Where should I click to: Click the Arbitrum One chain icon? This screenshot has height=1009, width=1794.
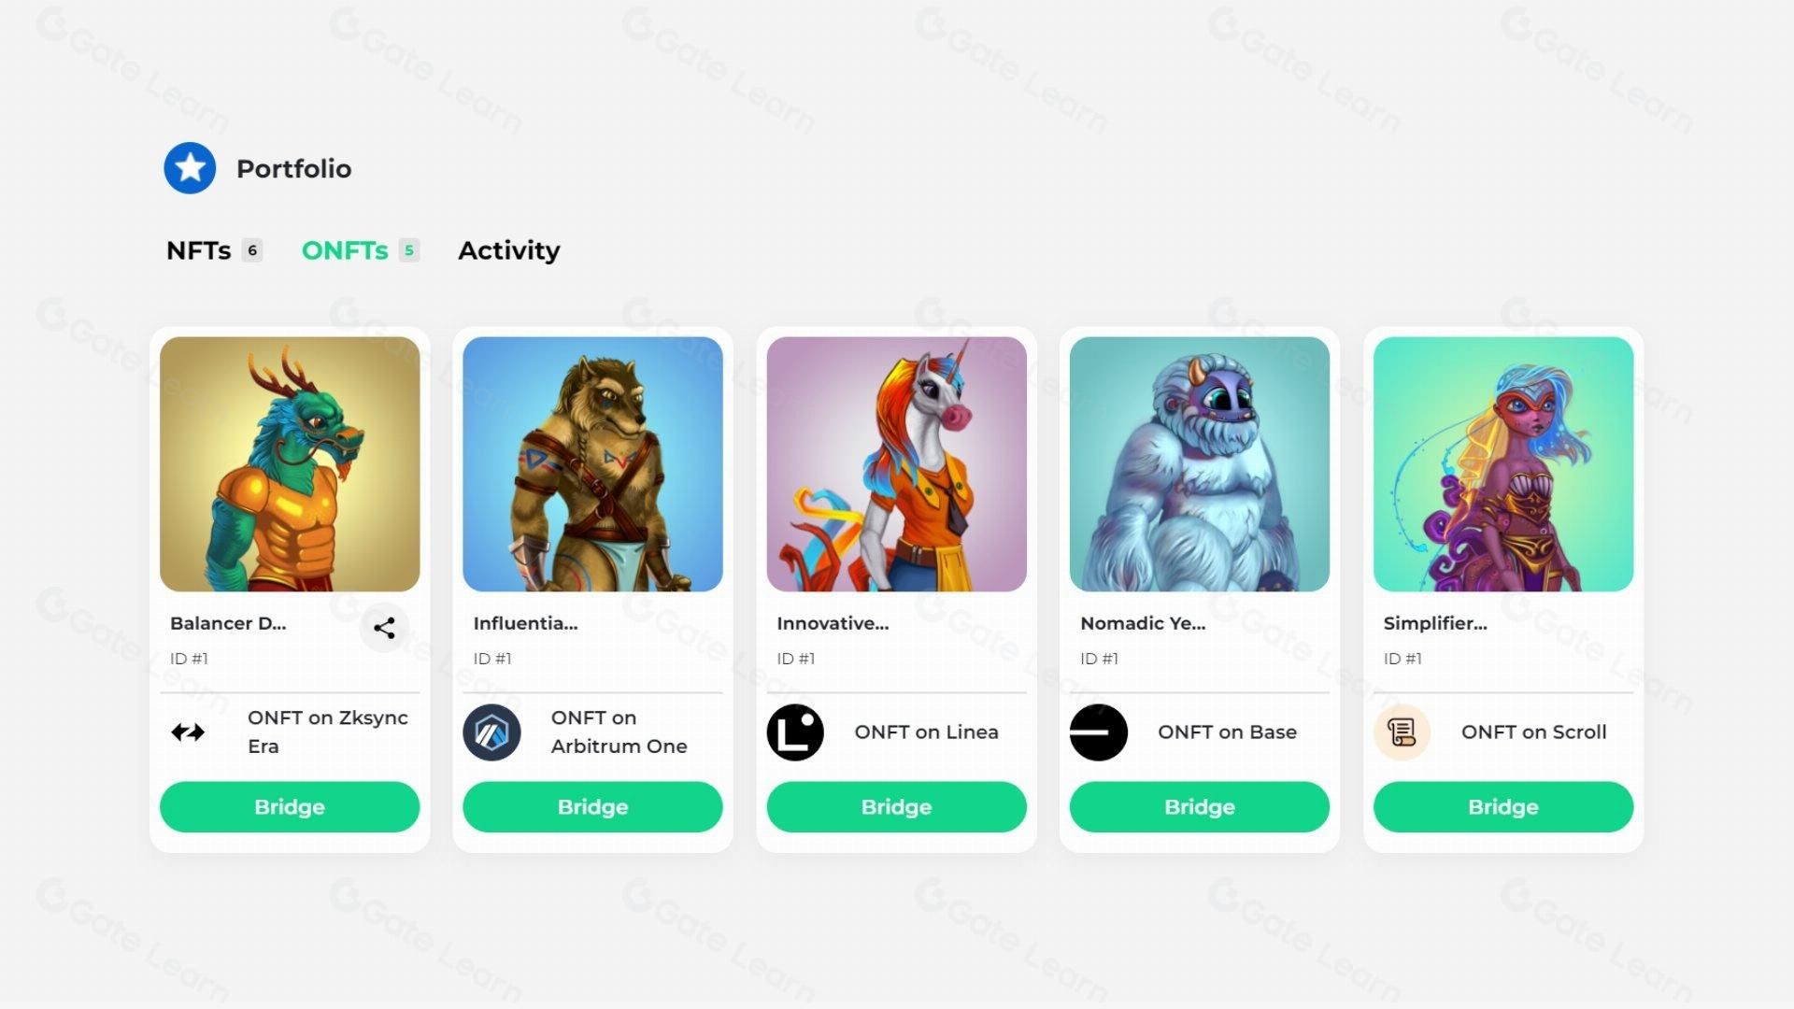pyautogui.click(x=491, y=732)
